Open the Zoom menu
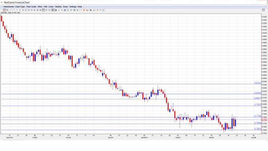Image resolution: width=268 pixels, height=151 pixels. [x=65, y=6]
